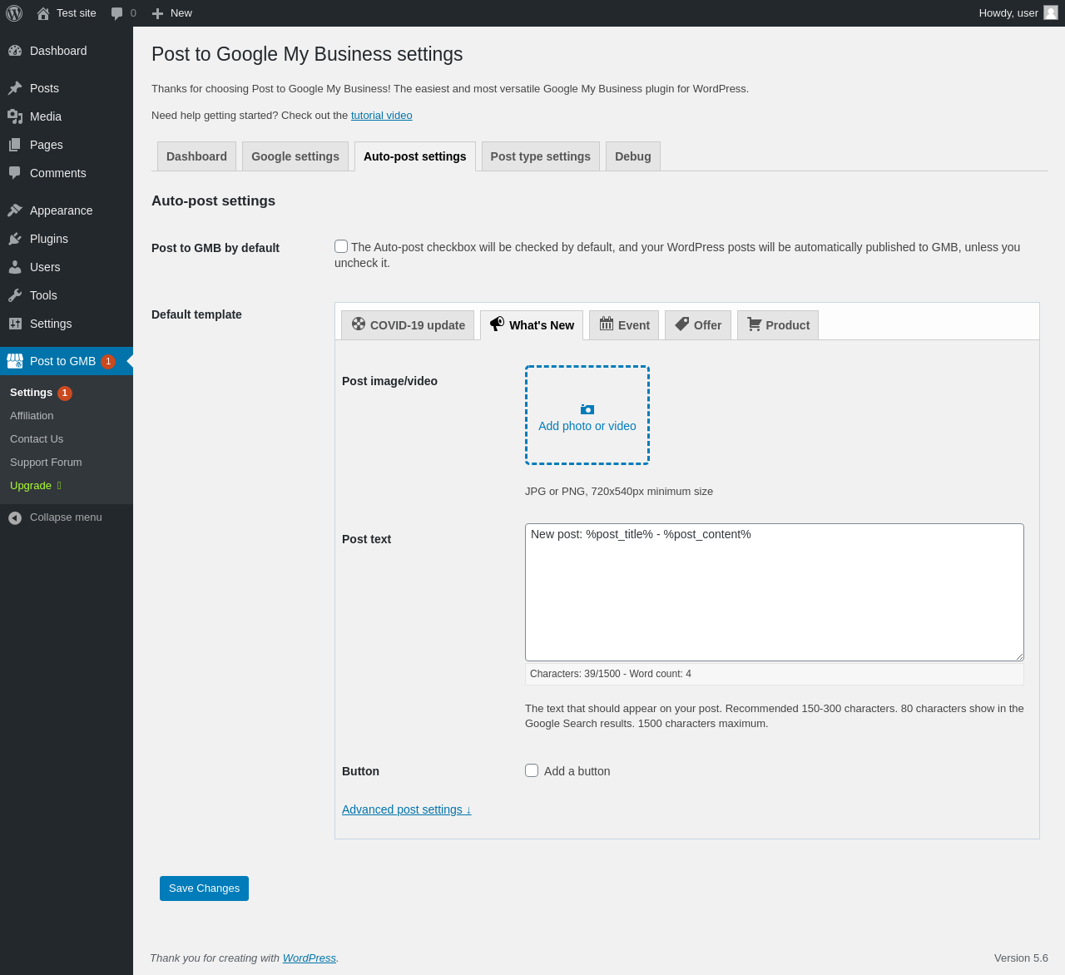Image resolution: width=1065 pixels, height=975 pixels.
Task: Open the tutorial video link
Action: coord(382,116)
